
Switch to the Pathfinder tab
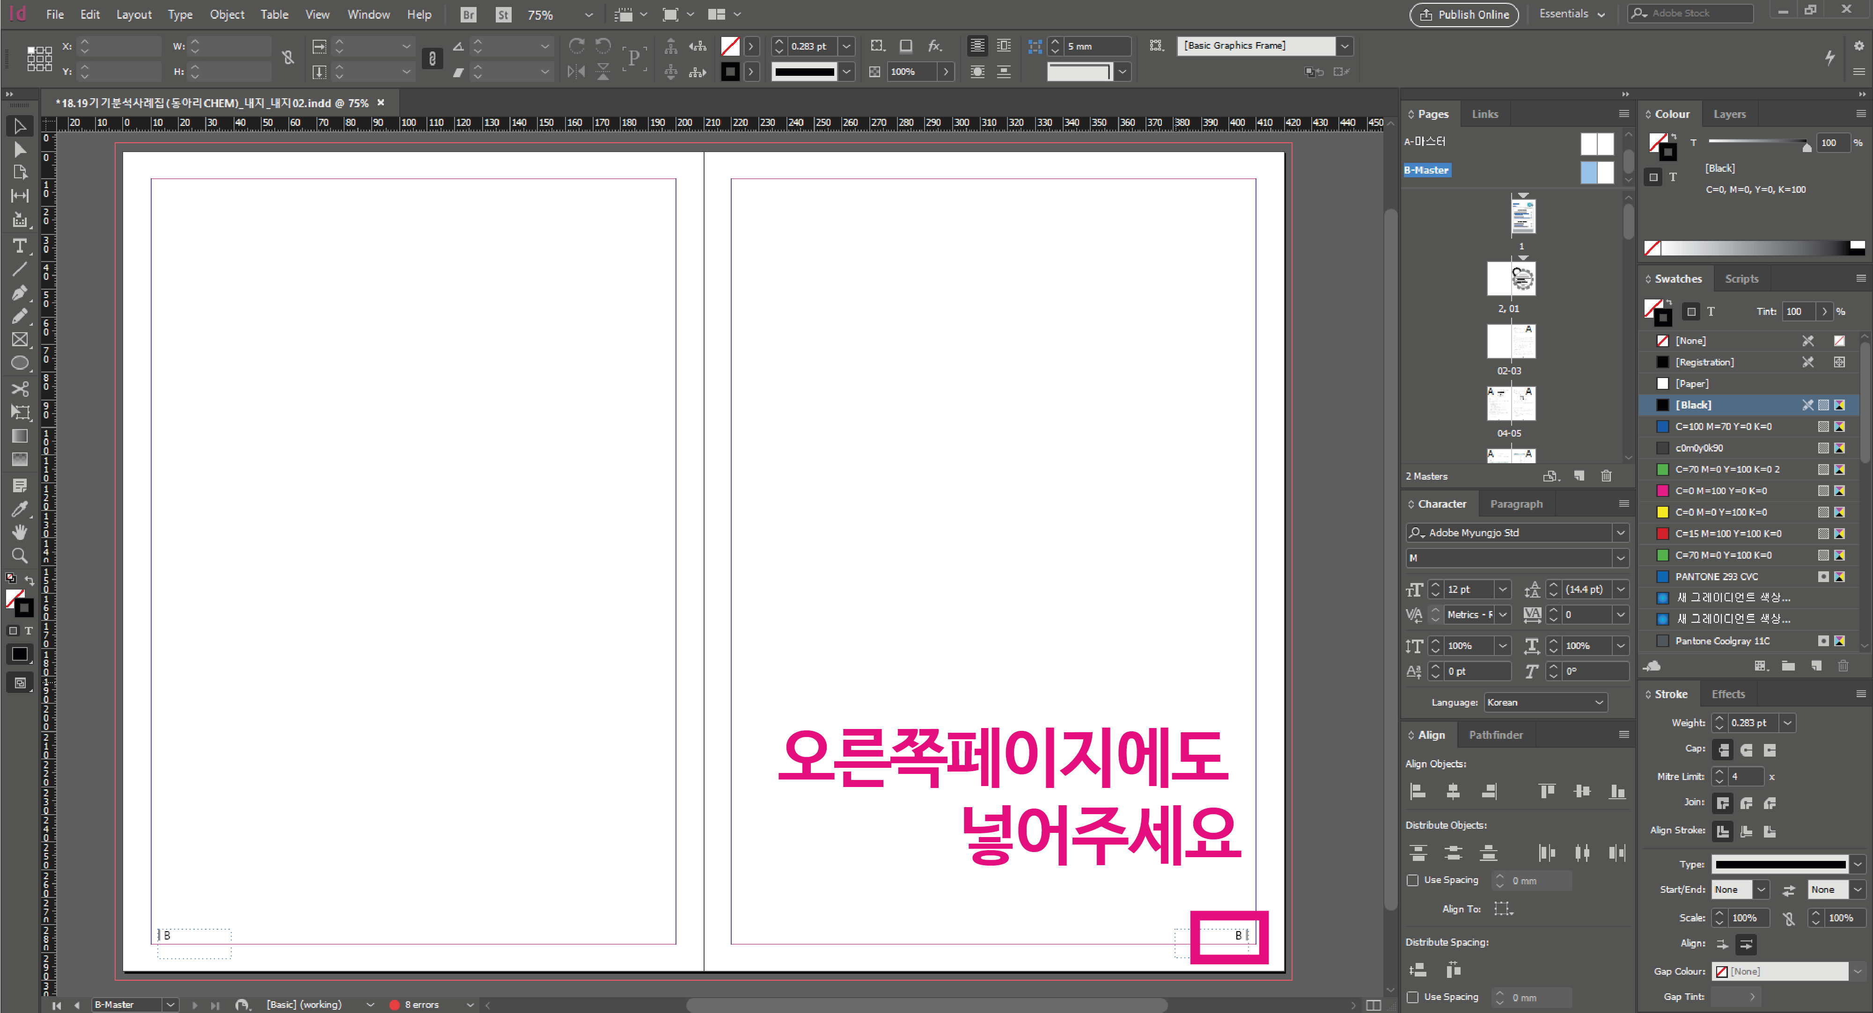(x=1496, y=735)
